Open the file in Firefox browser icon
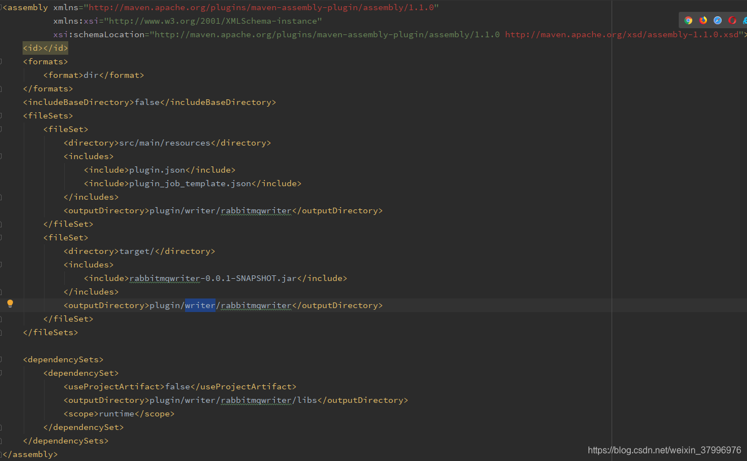The width and height of the screenshot is (747, 461). click(x=703, y=20)
